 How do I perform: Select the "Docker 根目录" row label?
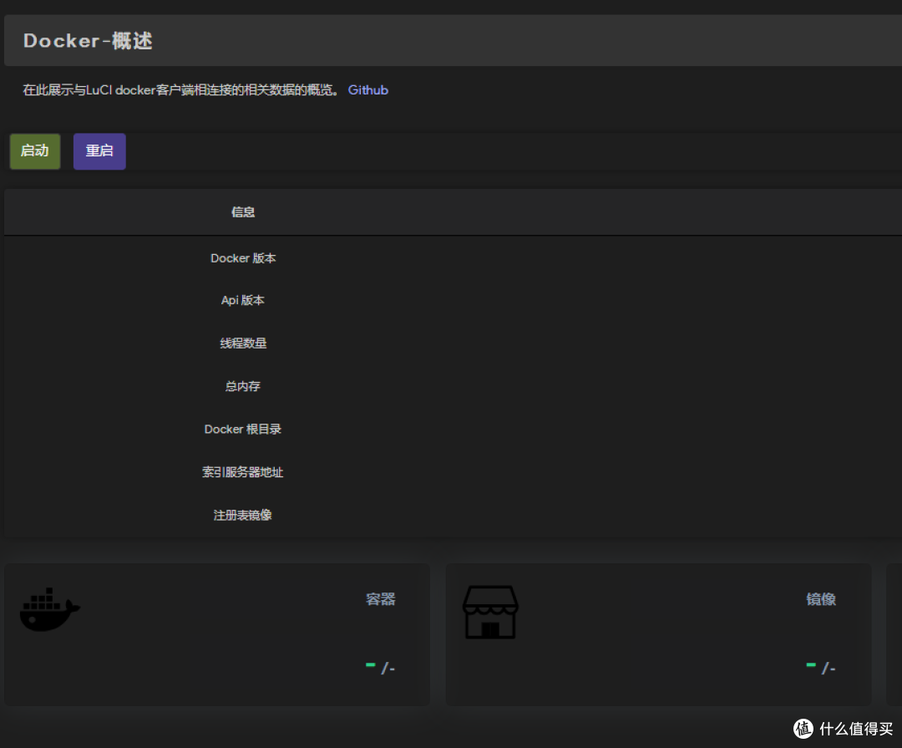tap(243, 430)
